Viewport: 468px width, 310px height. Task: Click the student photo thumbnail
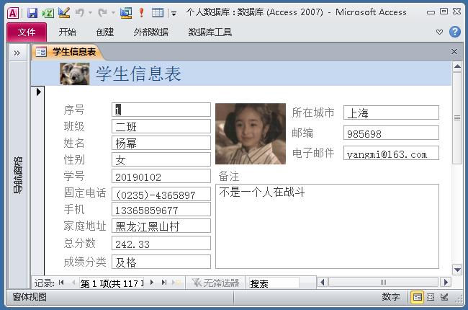pyautogui.click(x=251, y=133)
